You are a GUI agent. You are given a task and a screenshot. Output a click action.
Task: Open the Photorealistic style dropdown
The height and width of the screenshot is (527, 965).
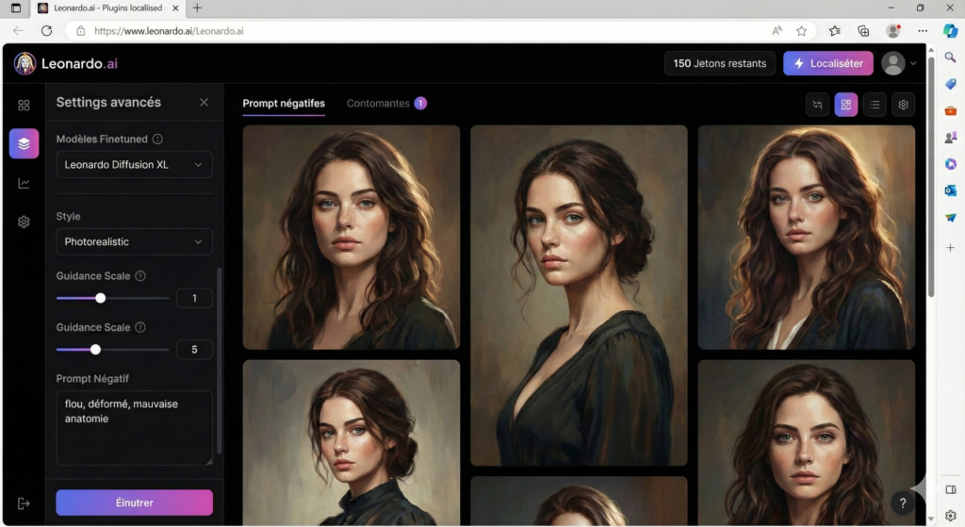[134, 242]
